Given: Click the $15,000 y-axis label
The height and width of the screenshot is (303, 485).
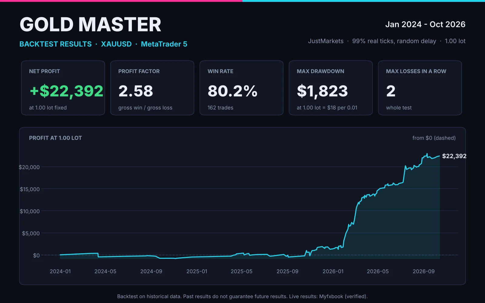Looking at the screenshot, I should (x=30, y=189).
